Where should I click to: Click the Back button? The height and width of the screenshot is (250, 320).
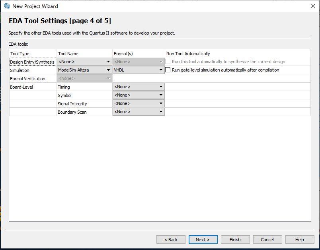171,240
